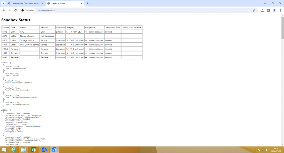Viewport: 284px width, 153px height.
Task: Open the Action Center flag tray icon
Action: (259, 150)
